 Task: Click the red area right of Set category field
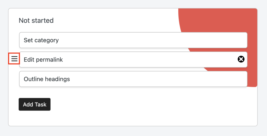(252, 40)
